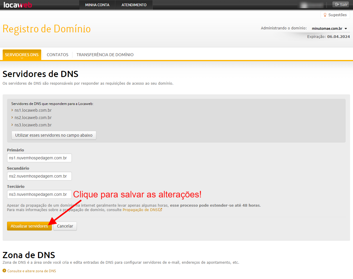Click the Cancelar button
The width and height of the screenshot is (353, 279).
(x=65, y=226)
